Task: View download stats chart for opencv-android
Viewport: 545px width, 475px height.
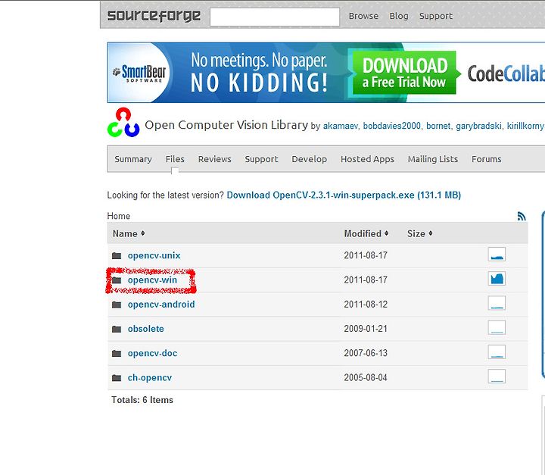Action: (497, 303)
